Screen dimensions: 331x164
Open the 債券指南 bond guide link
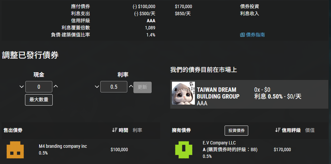click(x=253, y=35)
